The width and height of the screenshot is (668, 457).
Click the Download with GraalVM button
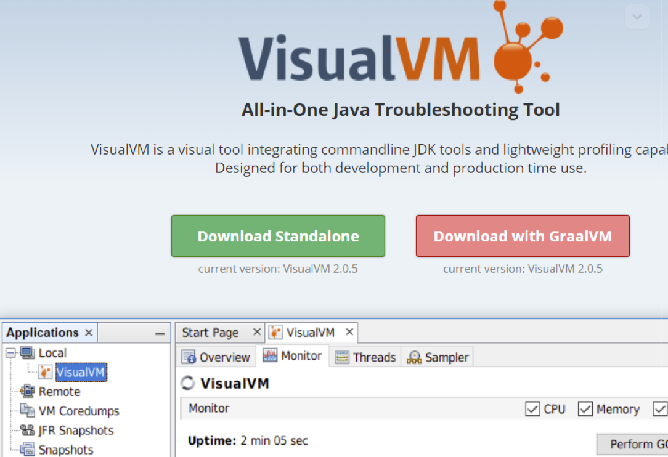point(523,237)
